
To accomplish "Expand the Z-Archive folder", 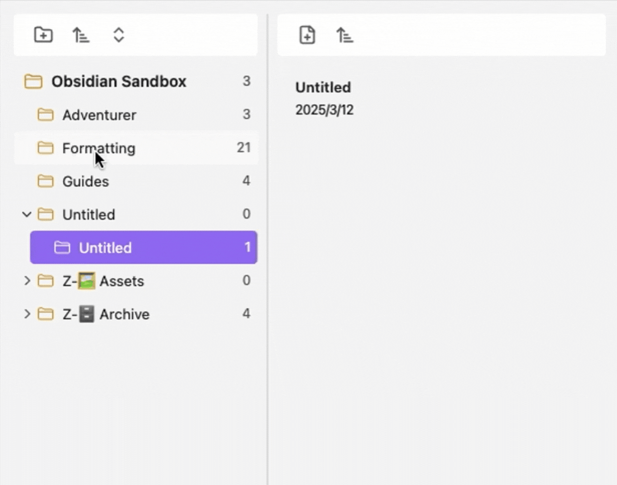I will pyautogui.click(x=27, y=314).
